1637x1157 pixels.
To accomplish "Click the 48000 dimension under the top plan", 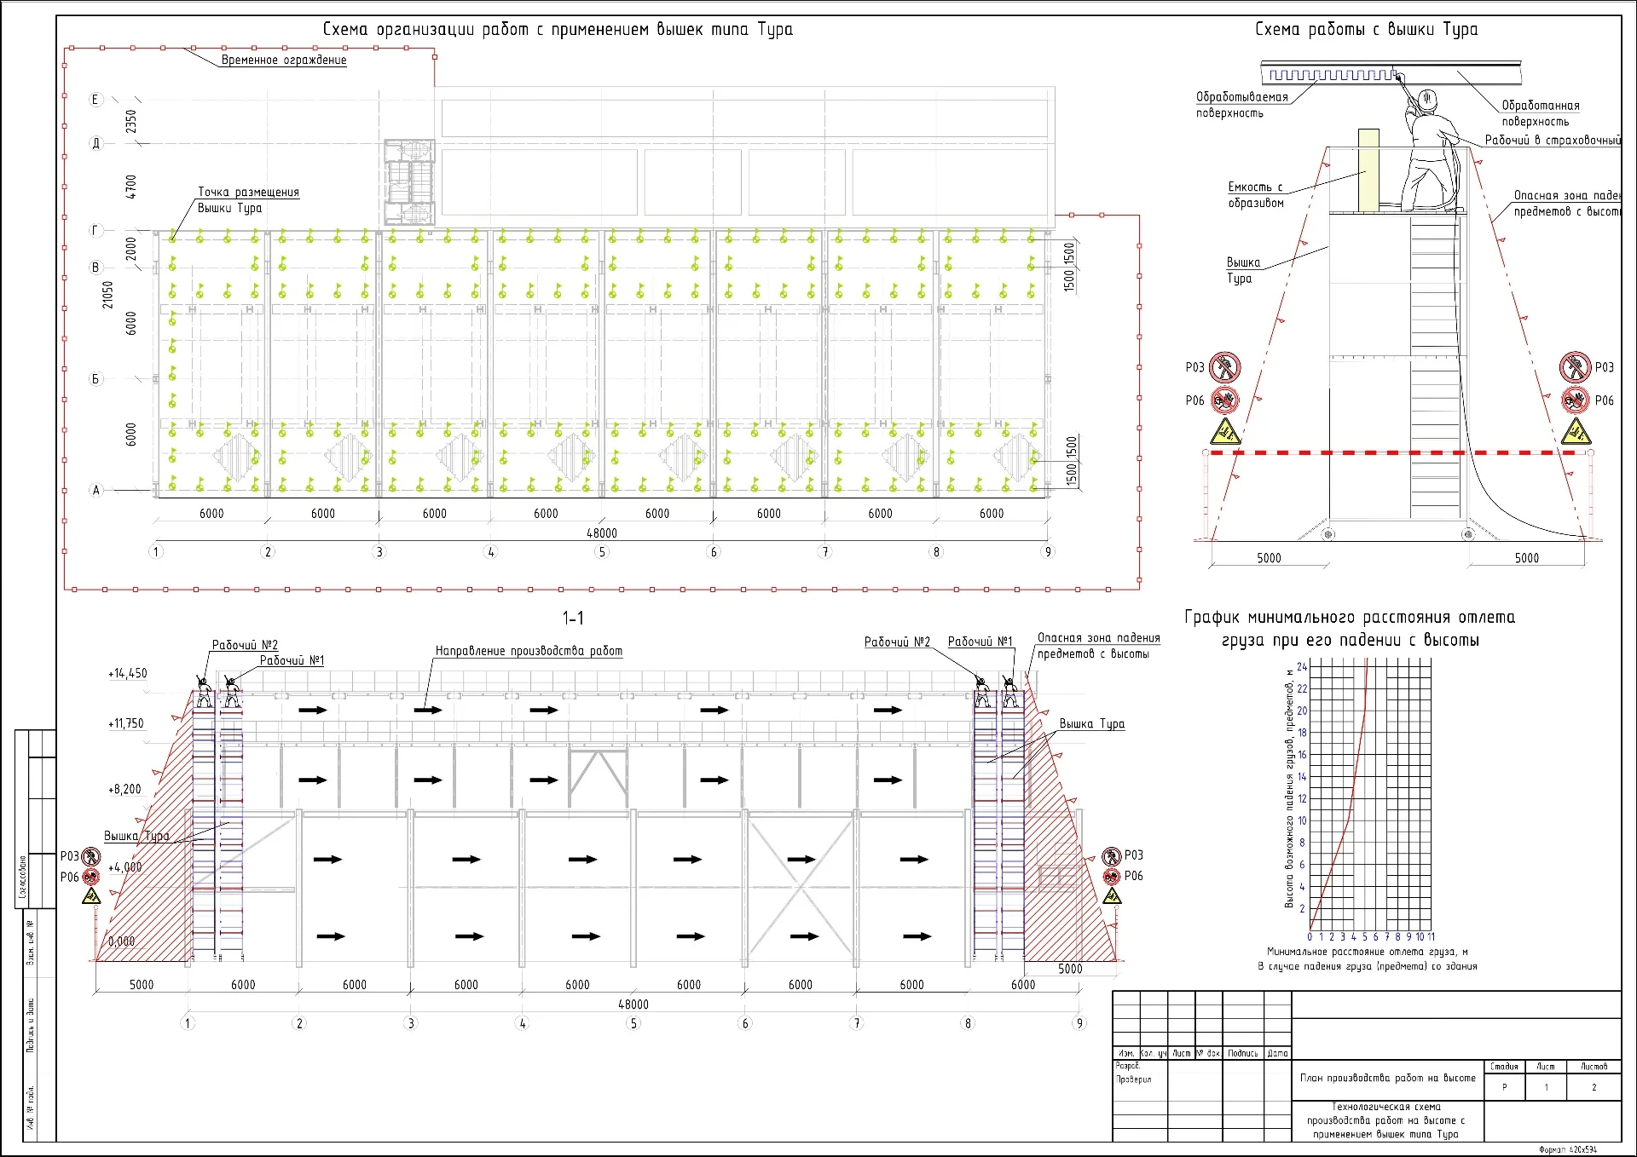I will [x=602, y=533].
